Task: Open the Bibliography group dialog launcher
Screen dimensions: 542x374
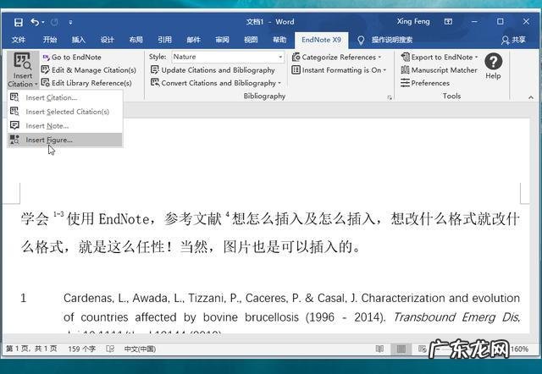Action: coord(390,97)
